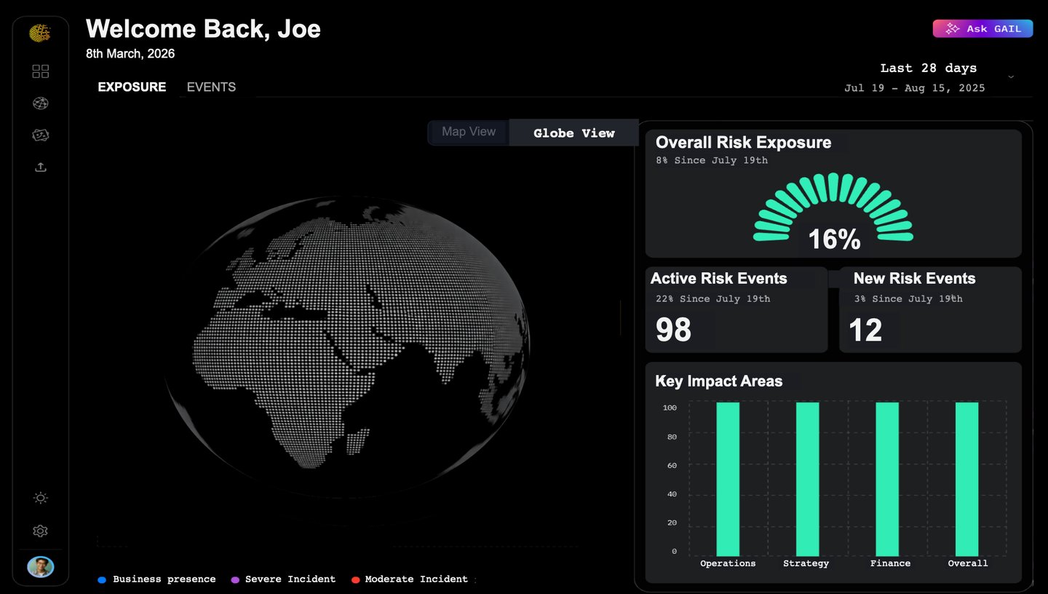Click the 8% Since July 19th text
This screenshot has width=1048, height=594.
click(x=712, y=160)
